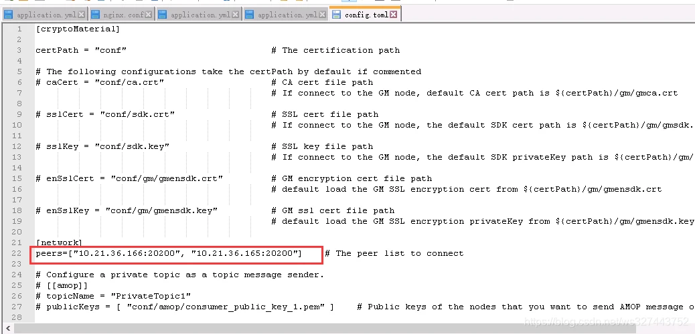Click the disk icon on config.toml tab
Image resolution: width=695 pixels, height=334 pixels.
(337, 14)
